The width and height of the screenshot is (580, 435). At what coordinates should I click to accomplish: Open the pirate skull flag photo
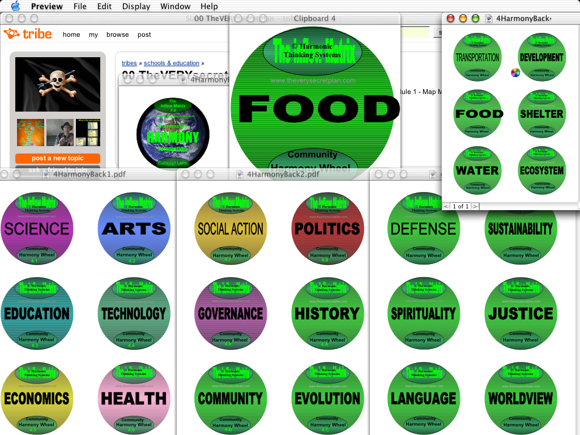tap(58, 84)
